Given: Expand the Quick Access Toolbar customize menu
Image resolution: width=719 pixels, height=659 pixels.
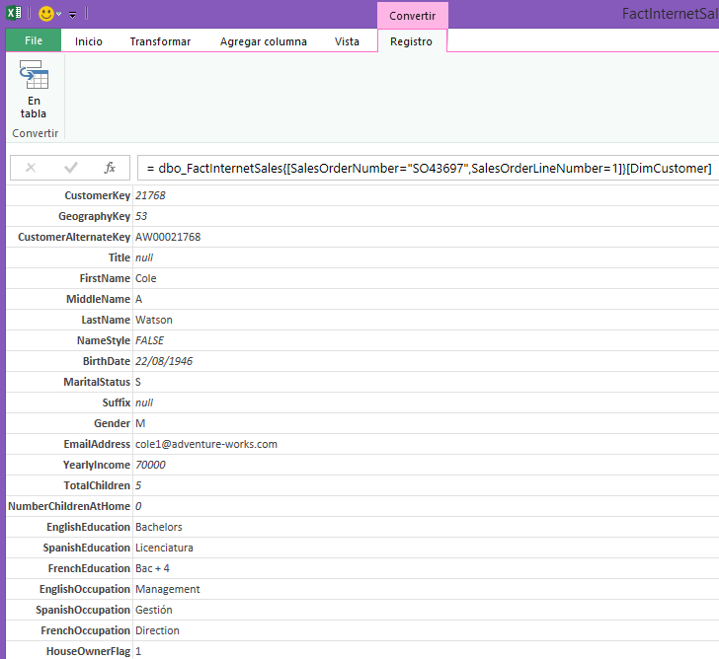Looking at the screenshot, I should coord(73,15).
